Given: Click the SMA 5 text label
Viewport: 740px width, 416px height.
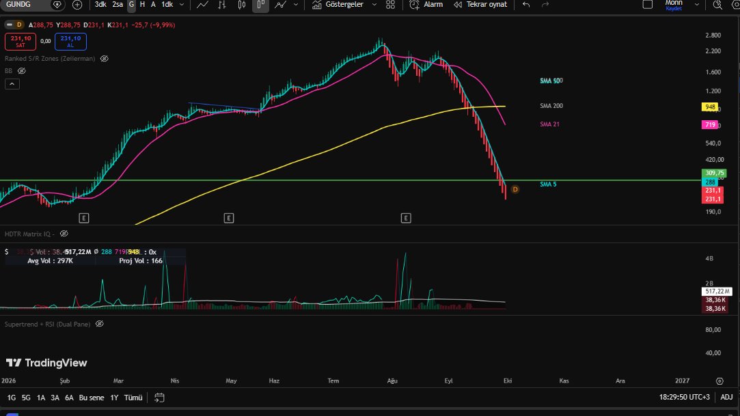Looking at the screenshot, I should click(x=548, y=184).
